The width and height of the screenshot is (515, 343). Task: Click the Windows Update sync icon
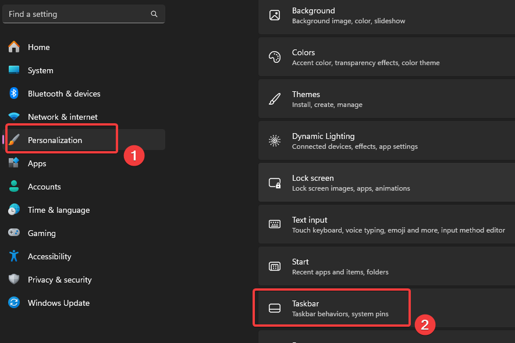(x=14, y=303)
